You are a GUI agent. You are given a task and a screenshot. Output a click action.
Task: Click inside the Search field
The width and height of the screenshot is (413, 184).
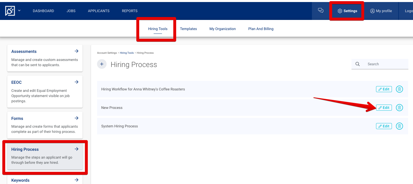pyautogui.click(x=384, y=64)
